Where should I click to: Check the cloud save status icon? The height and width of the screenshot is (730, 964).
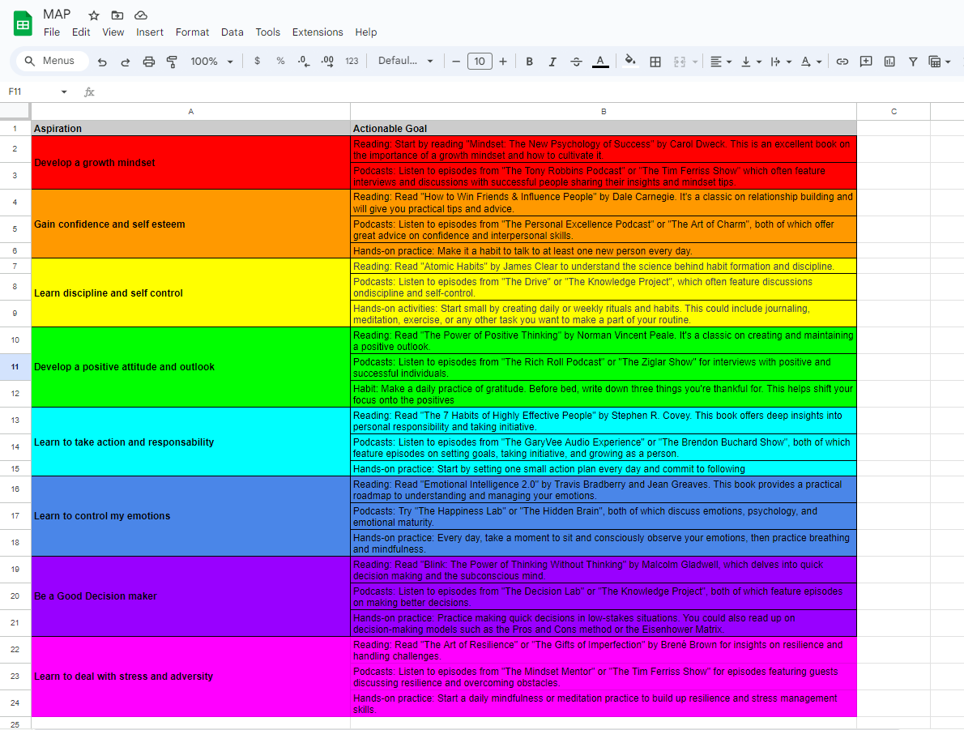(x=141, y=15)
